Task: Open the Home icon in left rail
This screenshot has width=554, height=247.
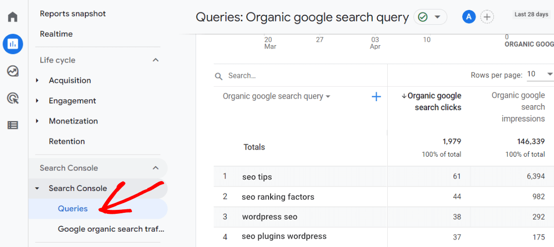Action: (13, 17)
